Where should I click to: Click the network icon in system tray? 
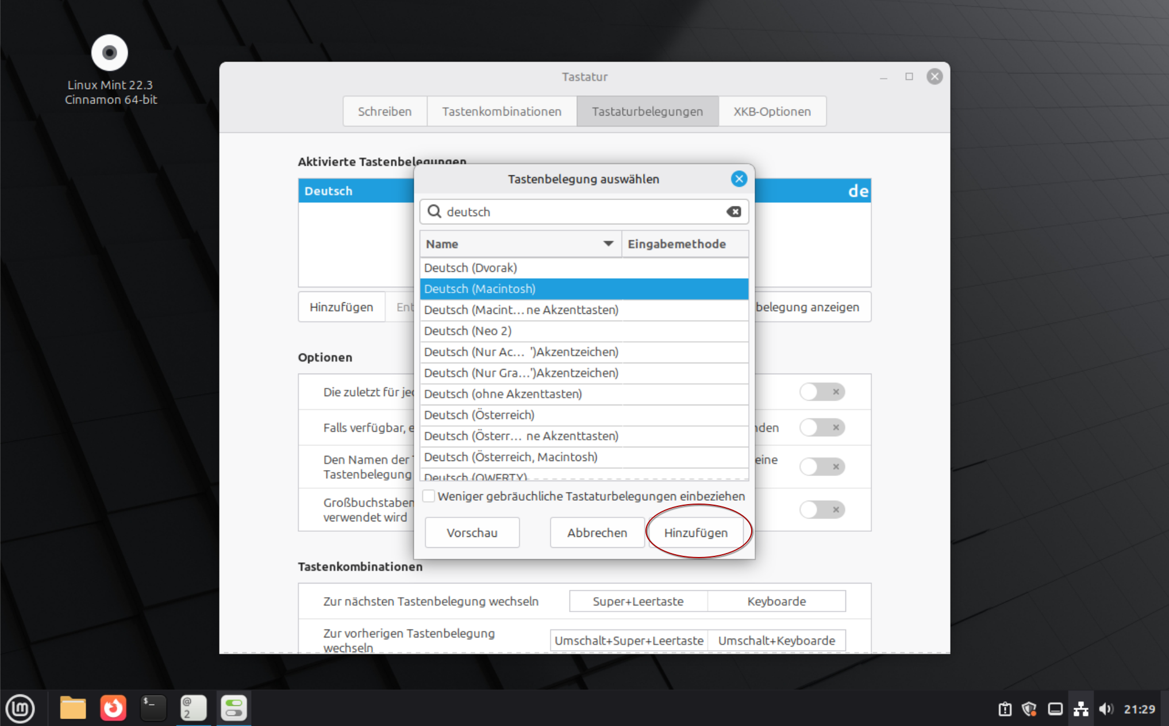[1080, 709]
